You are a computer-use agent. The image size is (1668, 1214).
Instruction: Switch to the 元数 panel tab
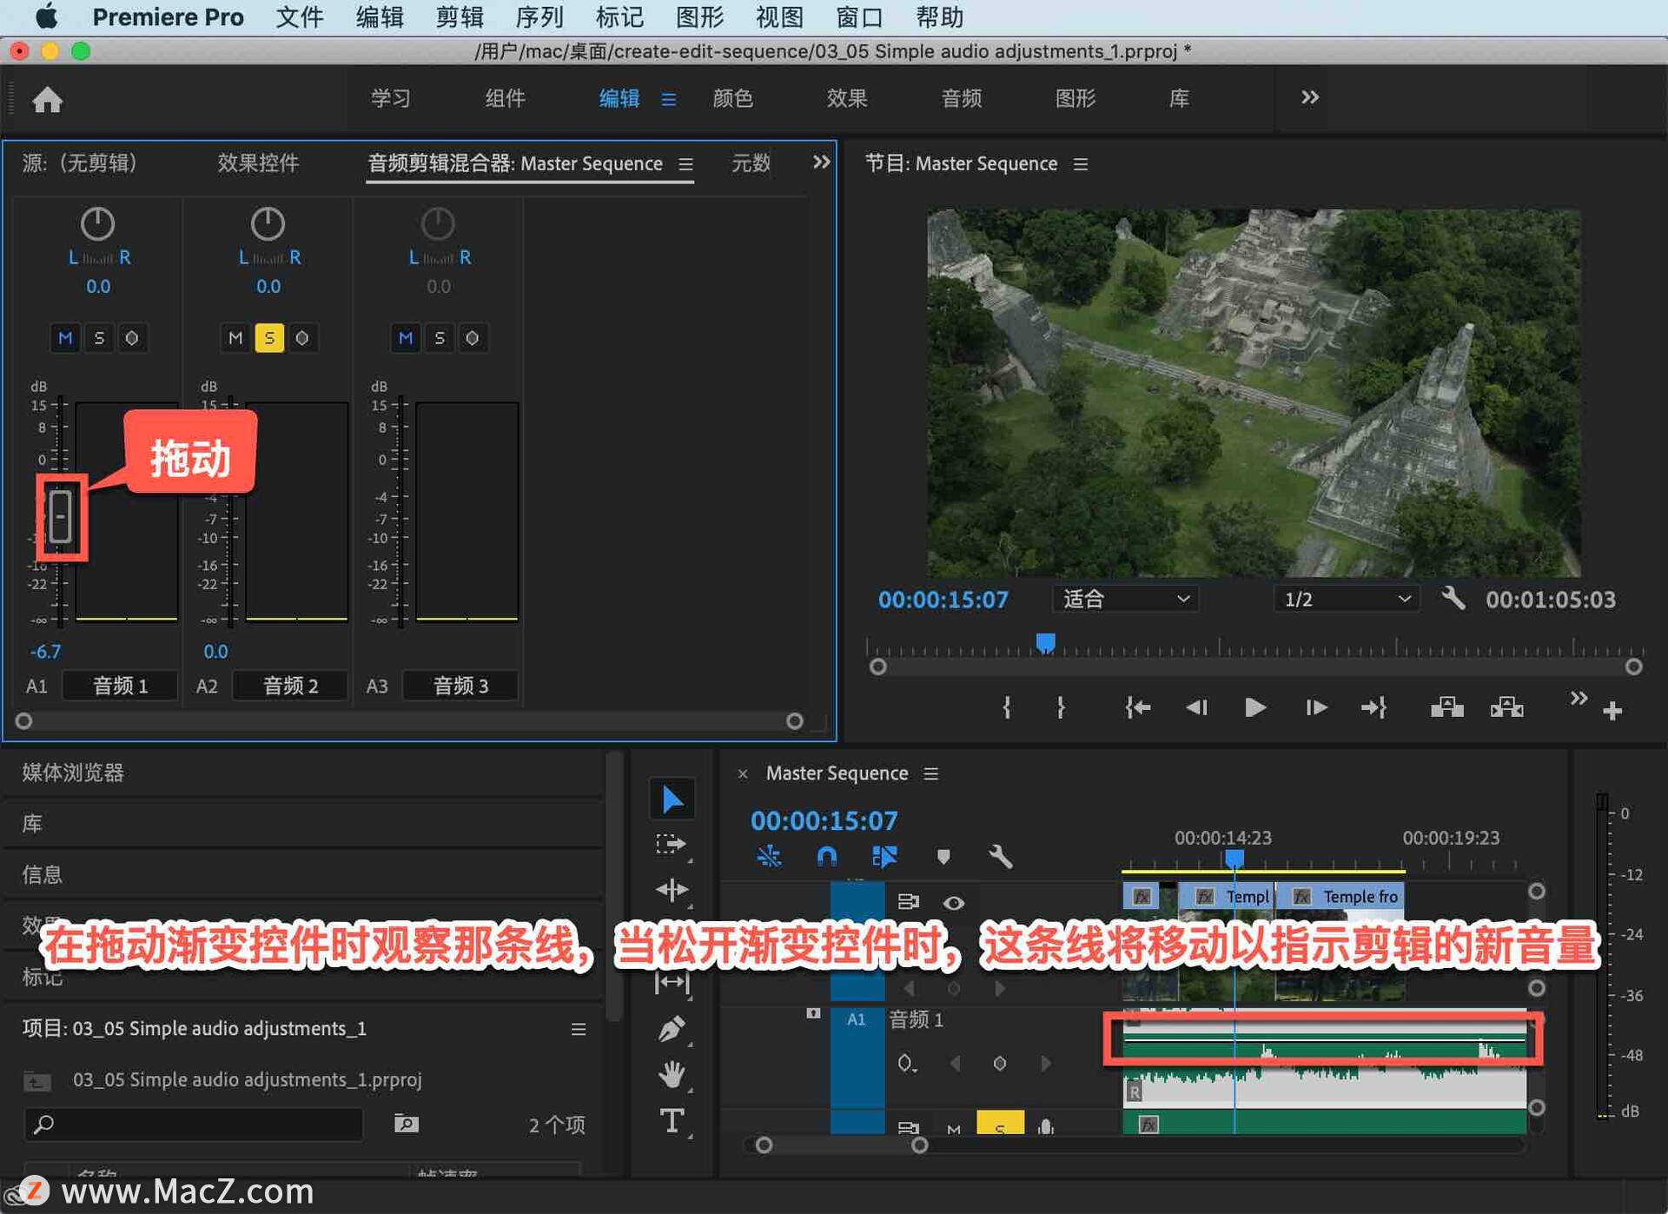click(x=751, y=163)
